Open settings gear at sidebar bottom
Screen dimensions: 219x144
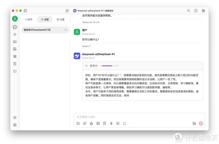[15, 125]
